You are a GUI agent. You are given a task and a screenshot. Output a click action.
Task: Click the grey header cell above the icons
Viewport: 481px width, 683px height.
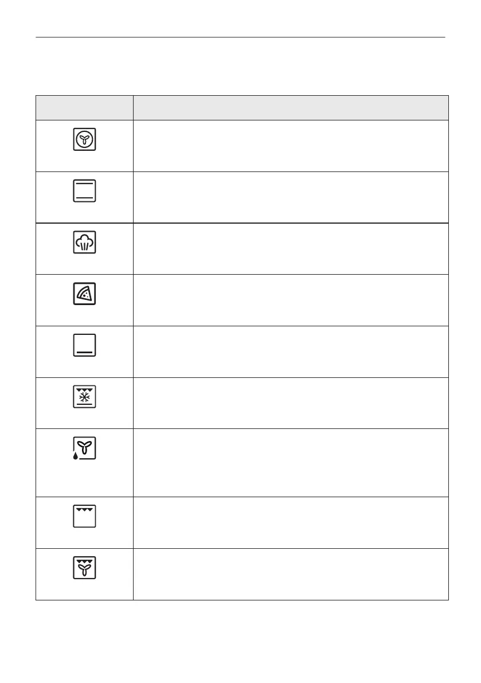pos(84,108)
